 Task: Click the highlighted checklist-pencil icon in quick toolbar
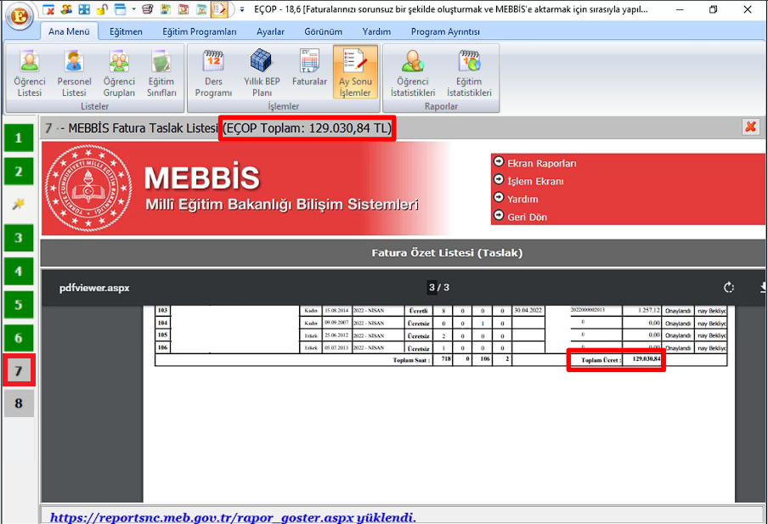click(x=219, y=9)
